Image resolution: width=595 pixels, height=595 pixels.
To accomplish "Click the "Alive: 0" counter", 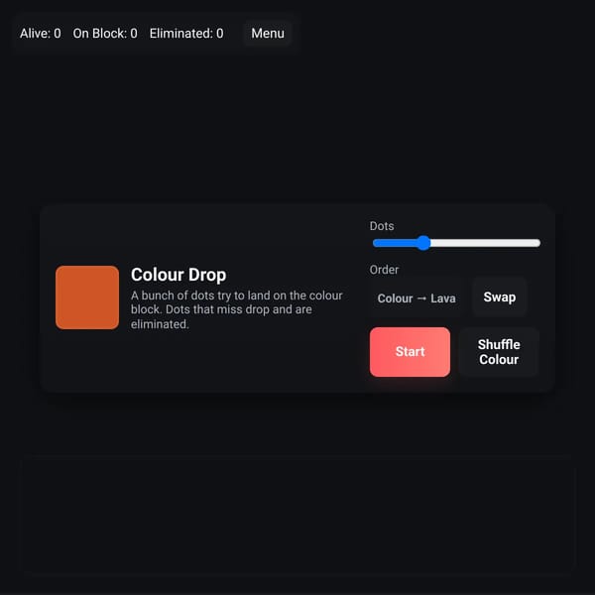I will pyautogui.click(x=41, y=34).
